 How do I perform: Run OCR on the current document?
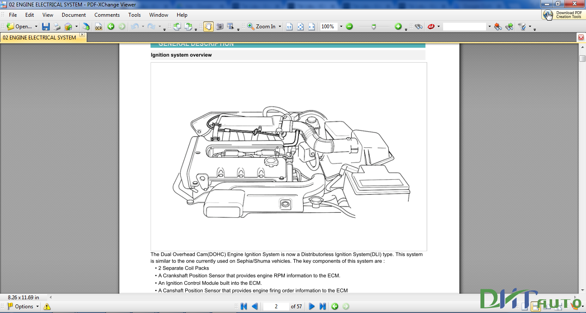coord(98,26)
